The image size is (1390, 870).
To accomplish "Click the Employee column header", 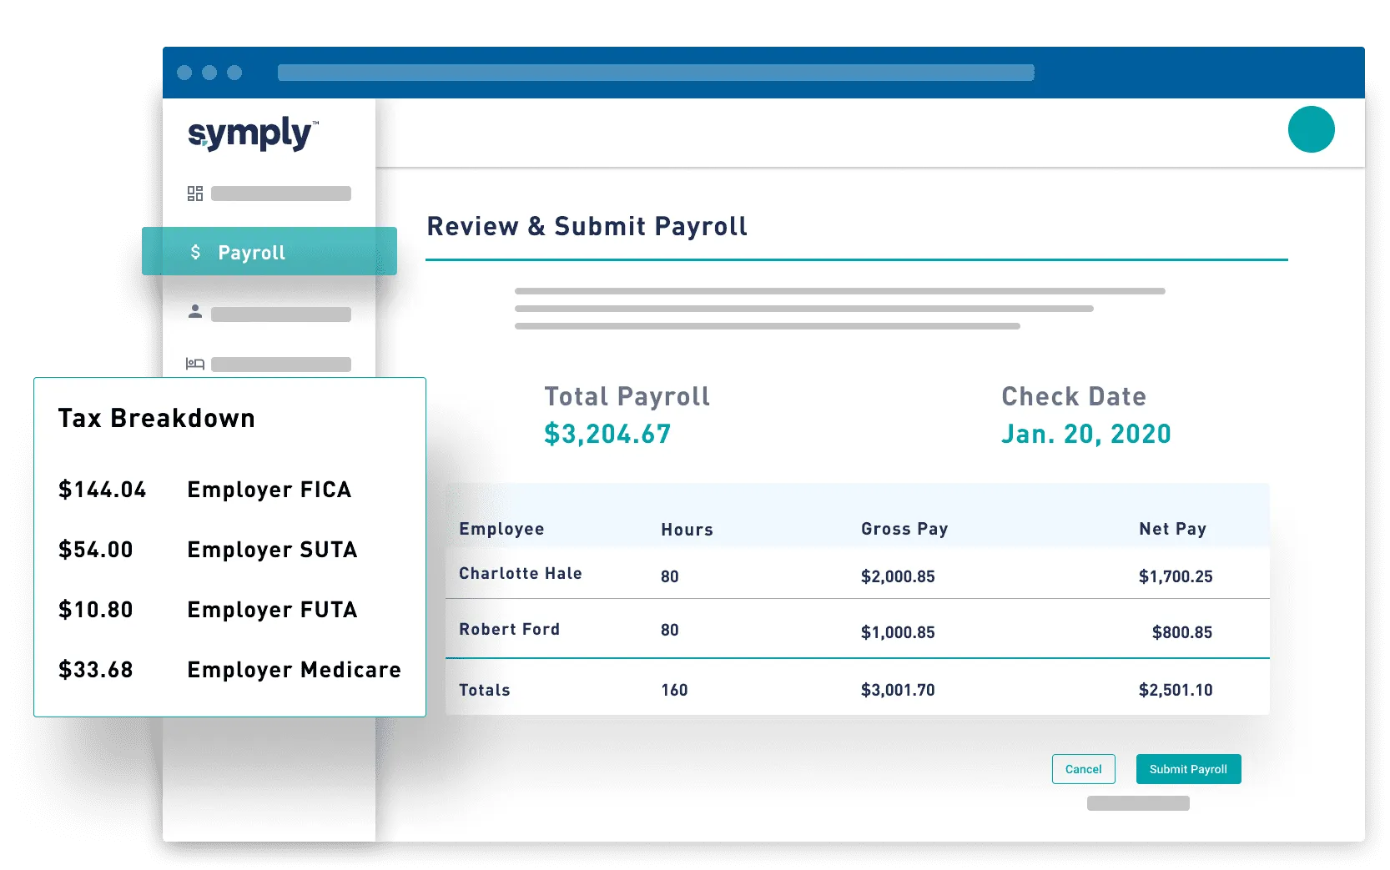I will (501, 529).
